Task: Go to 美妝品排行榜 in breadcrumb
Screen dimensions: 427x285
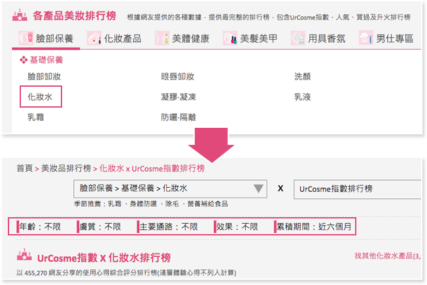Action: (x=66, y=168)
